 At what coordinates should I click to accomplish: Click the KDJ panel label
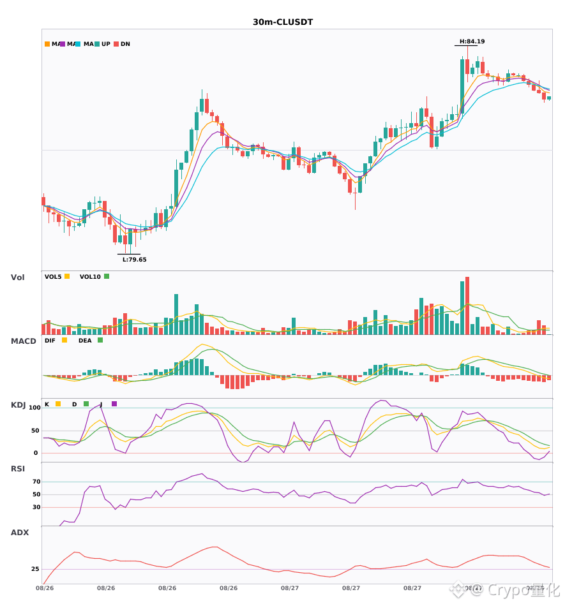click(18, 404)
